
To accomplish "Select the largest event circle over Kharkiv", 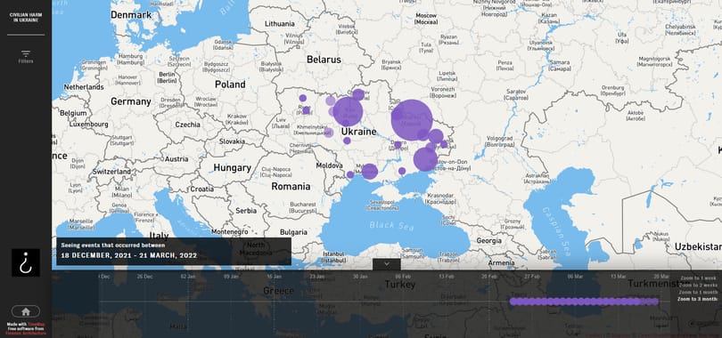I will pyautogui.click(x=412, y=120).
